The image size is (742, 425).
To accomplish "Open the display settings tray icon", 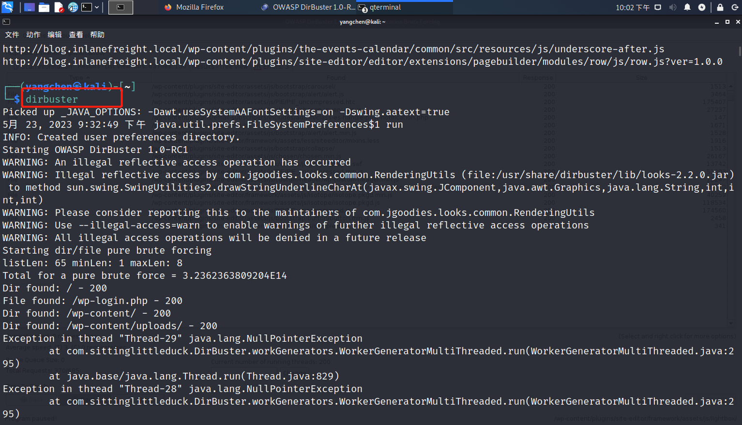I will pyautogui.click(x=658, y=7).
